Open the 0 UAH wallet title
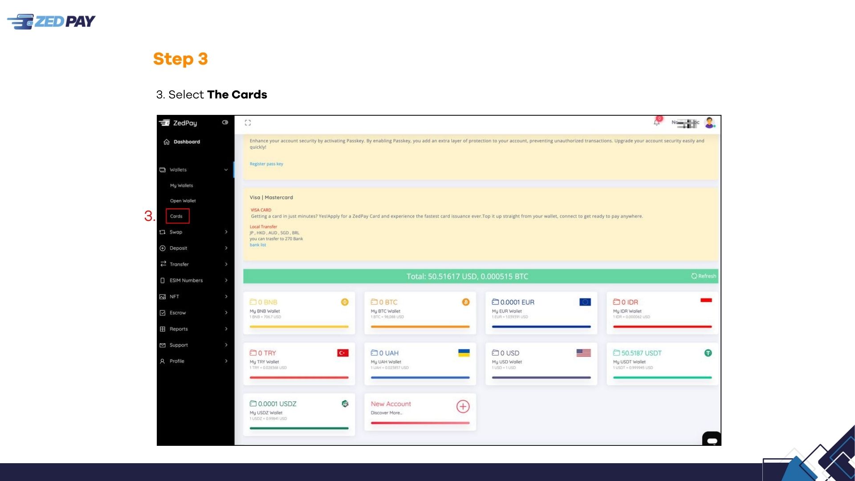855x481 pixels. click(385, 353)
